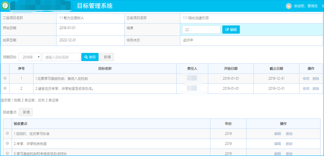This screenshot has width=324, height=156.
Task: Click 删除 for target row 2
Action: click(x=316, y=88)
